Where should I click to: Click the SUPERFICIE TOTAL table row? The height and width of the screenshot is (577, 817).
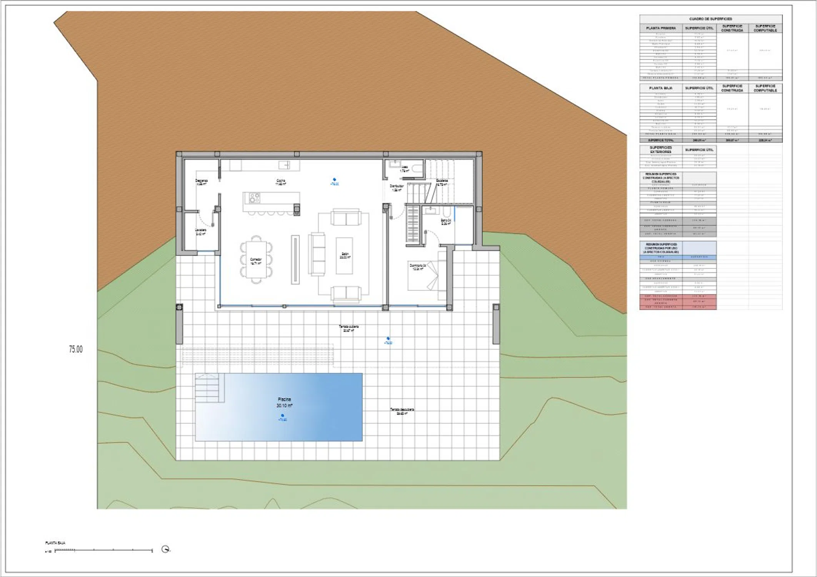click(661, 140)
